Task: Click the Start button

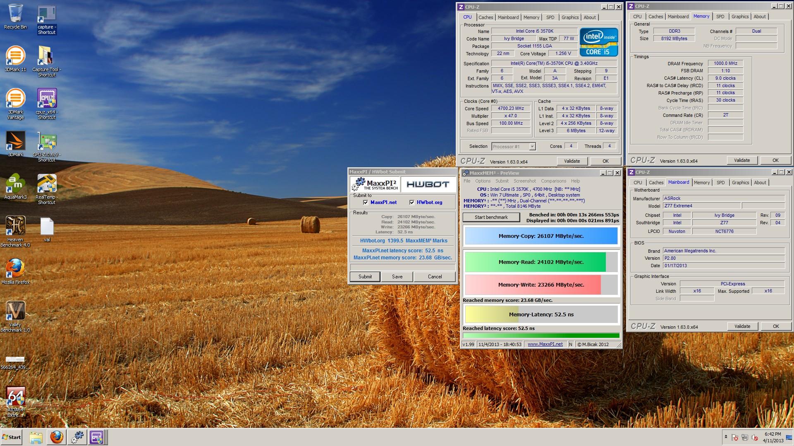Action: 12,437
